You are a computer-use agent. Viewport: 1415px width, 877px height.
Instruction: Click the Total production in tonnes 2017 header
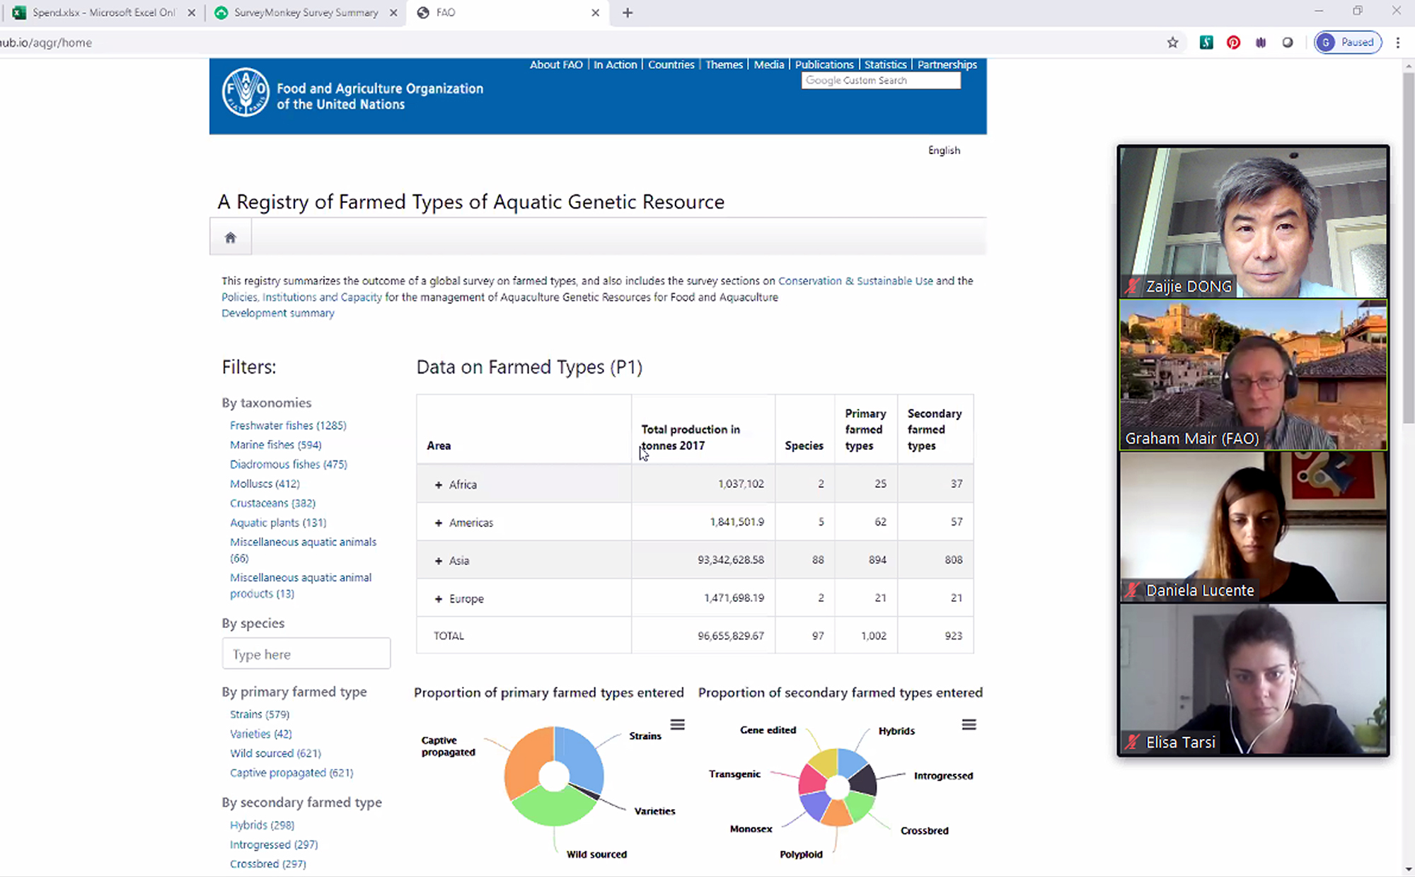(691, 437)
